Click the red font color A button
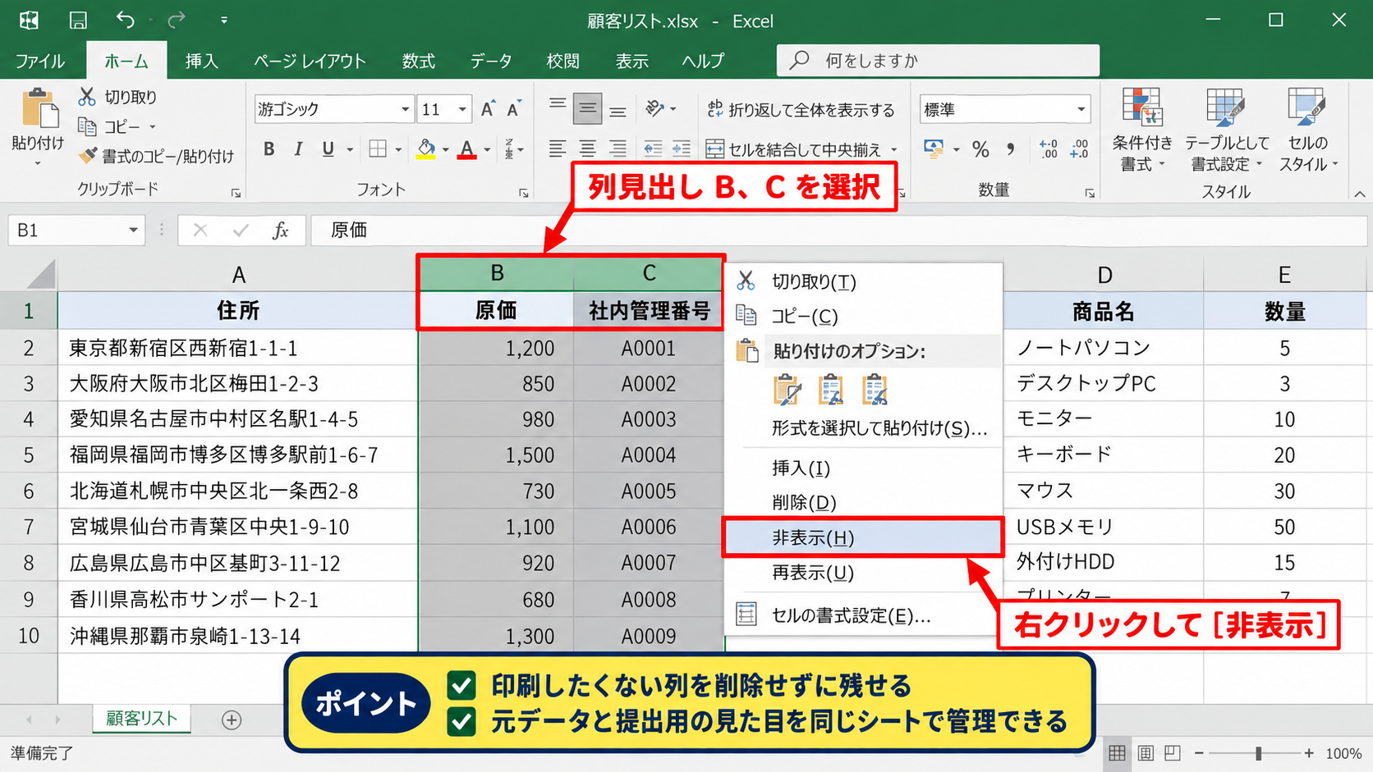 [467, 149]
